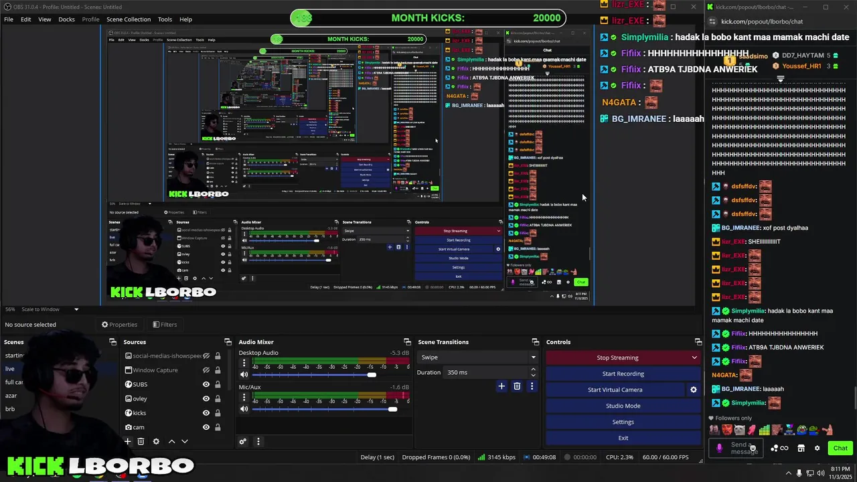The height and width of the screenshot is (482, 857).
Task: Open Scale to Window dropdown
Action: (50, 309)
